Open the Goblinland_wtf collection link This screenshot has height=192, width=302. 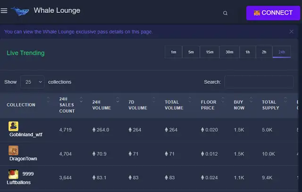[x=26, y=134]
